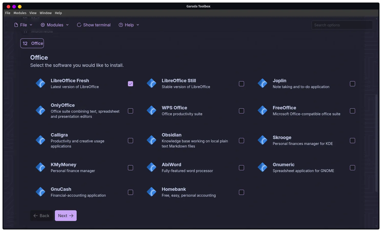382x232 pixels.
Task: Click the 'Stable version of LibreOffice' text
Action: 186,87
